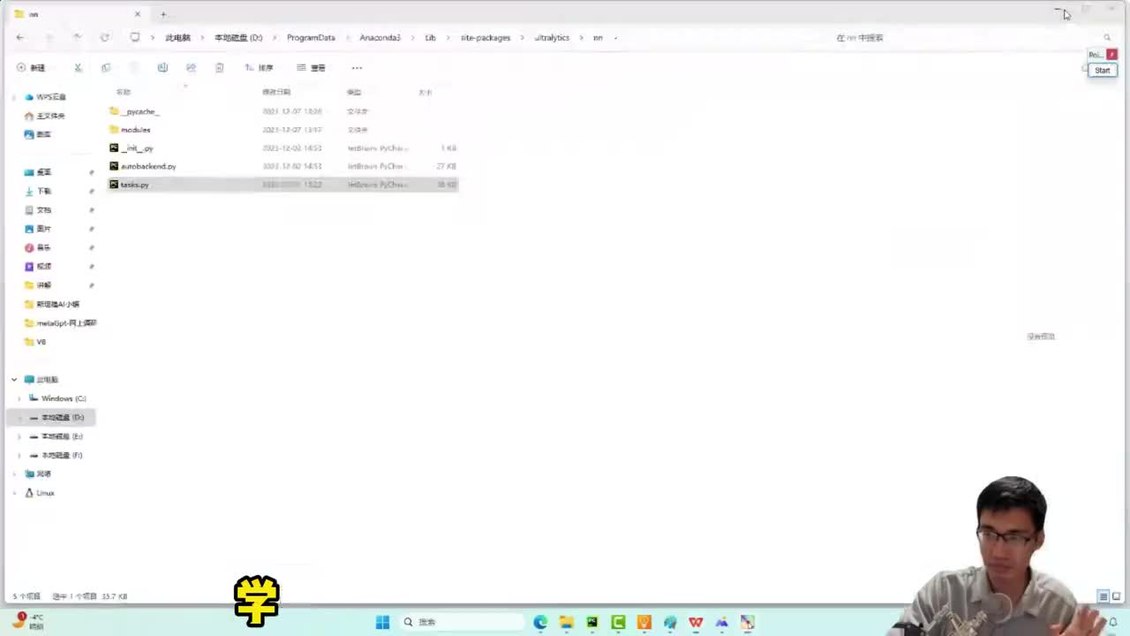Screen dimensions: 1130x636
Task: Open the Windows Start menu
Action: (x=382, y=622)
